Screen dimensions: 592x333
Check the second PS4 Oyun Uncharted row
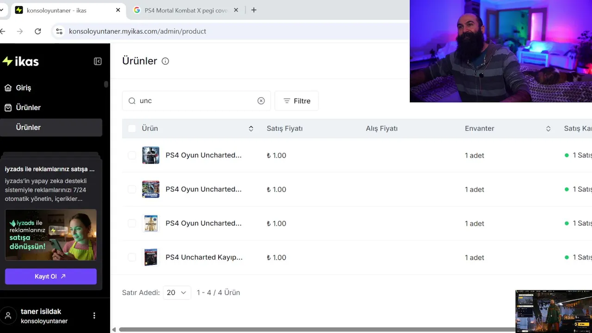click(x=132, y=189)
